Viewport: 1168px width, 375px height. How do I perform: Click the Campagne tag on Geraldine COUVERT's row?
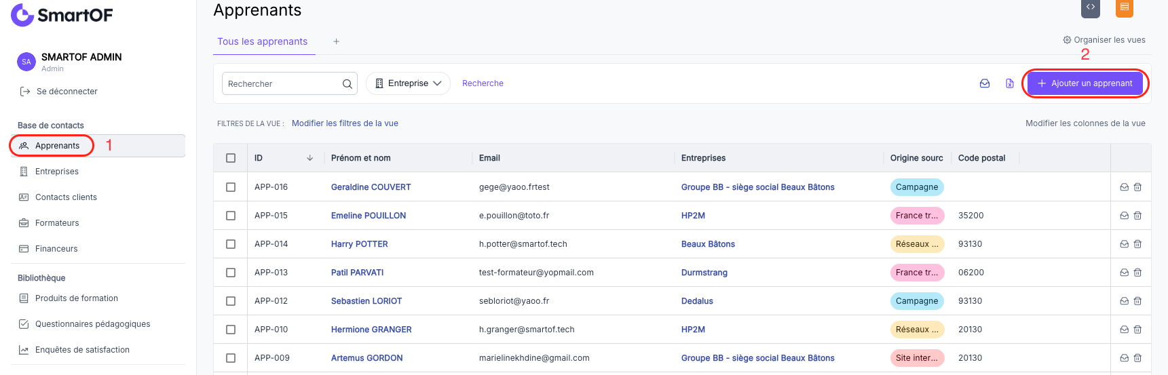[917, 187]
